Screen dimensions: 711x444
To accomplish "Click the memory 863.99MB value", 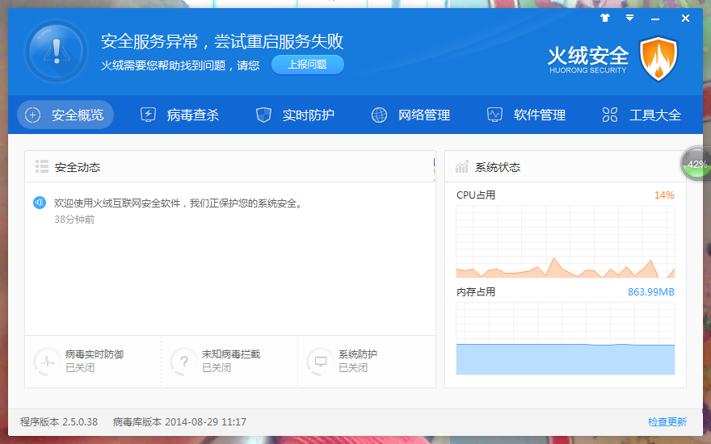I will [x=651, y=292].
